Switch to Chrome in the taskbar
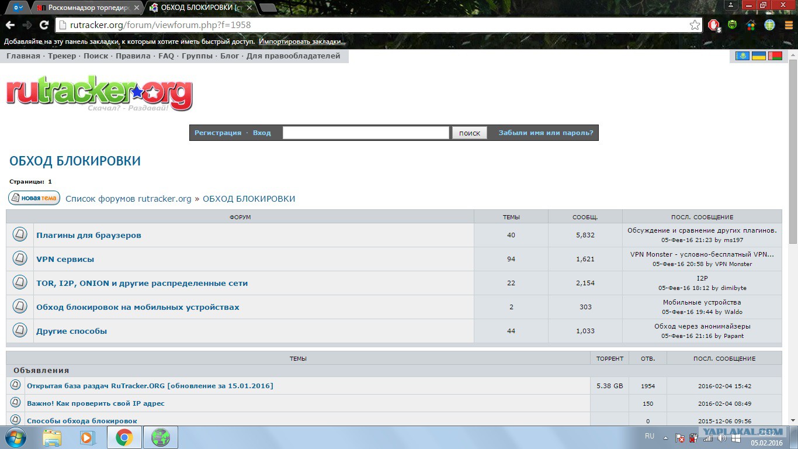 pos(124,437)
